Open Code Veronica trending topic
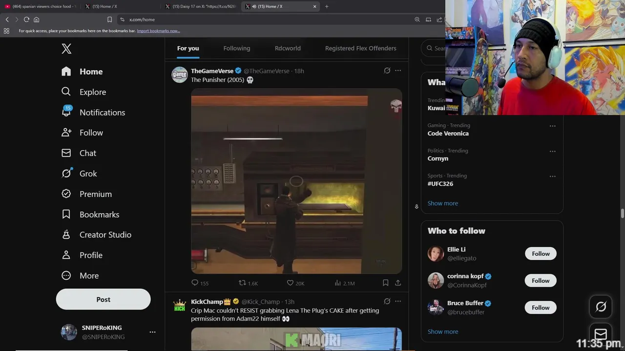625x351 pixels. click(448, 133)
